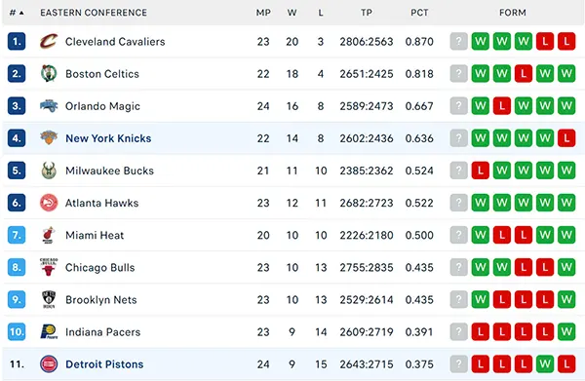Click Knicks' most recent red L form box
Viewport: 585px width, 381px height.
566,138
